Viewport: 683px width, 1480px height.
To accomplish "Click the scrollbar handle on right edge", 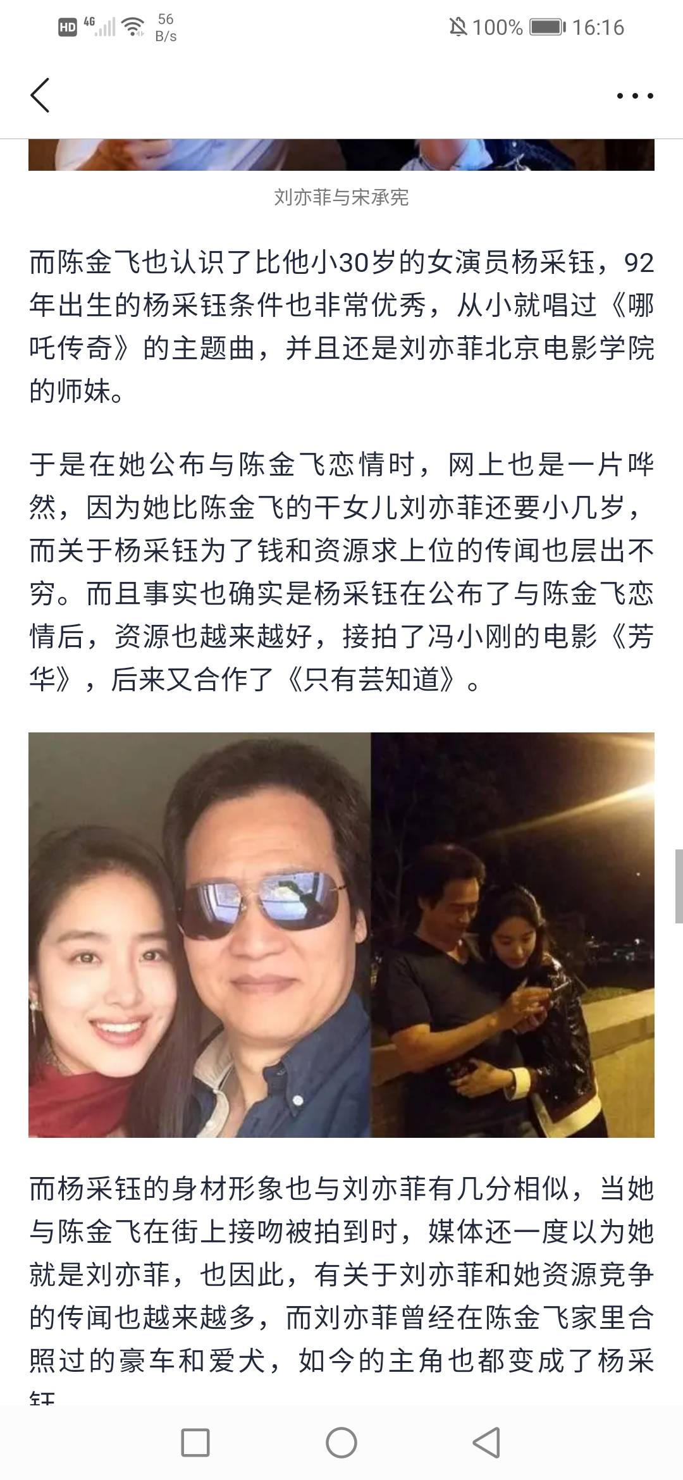I will 679,886.
